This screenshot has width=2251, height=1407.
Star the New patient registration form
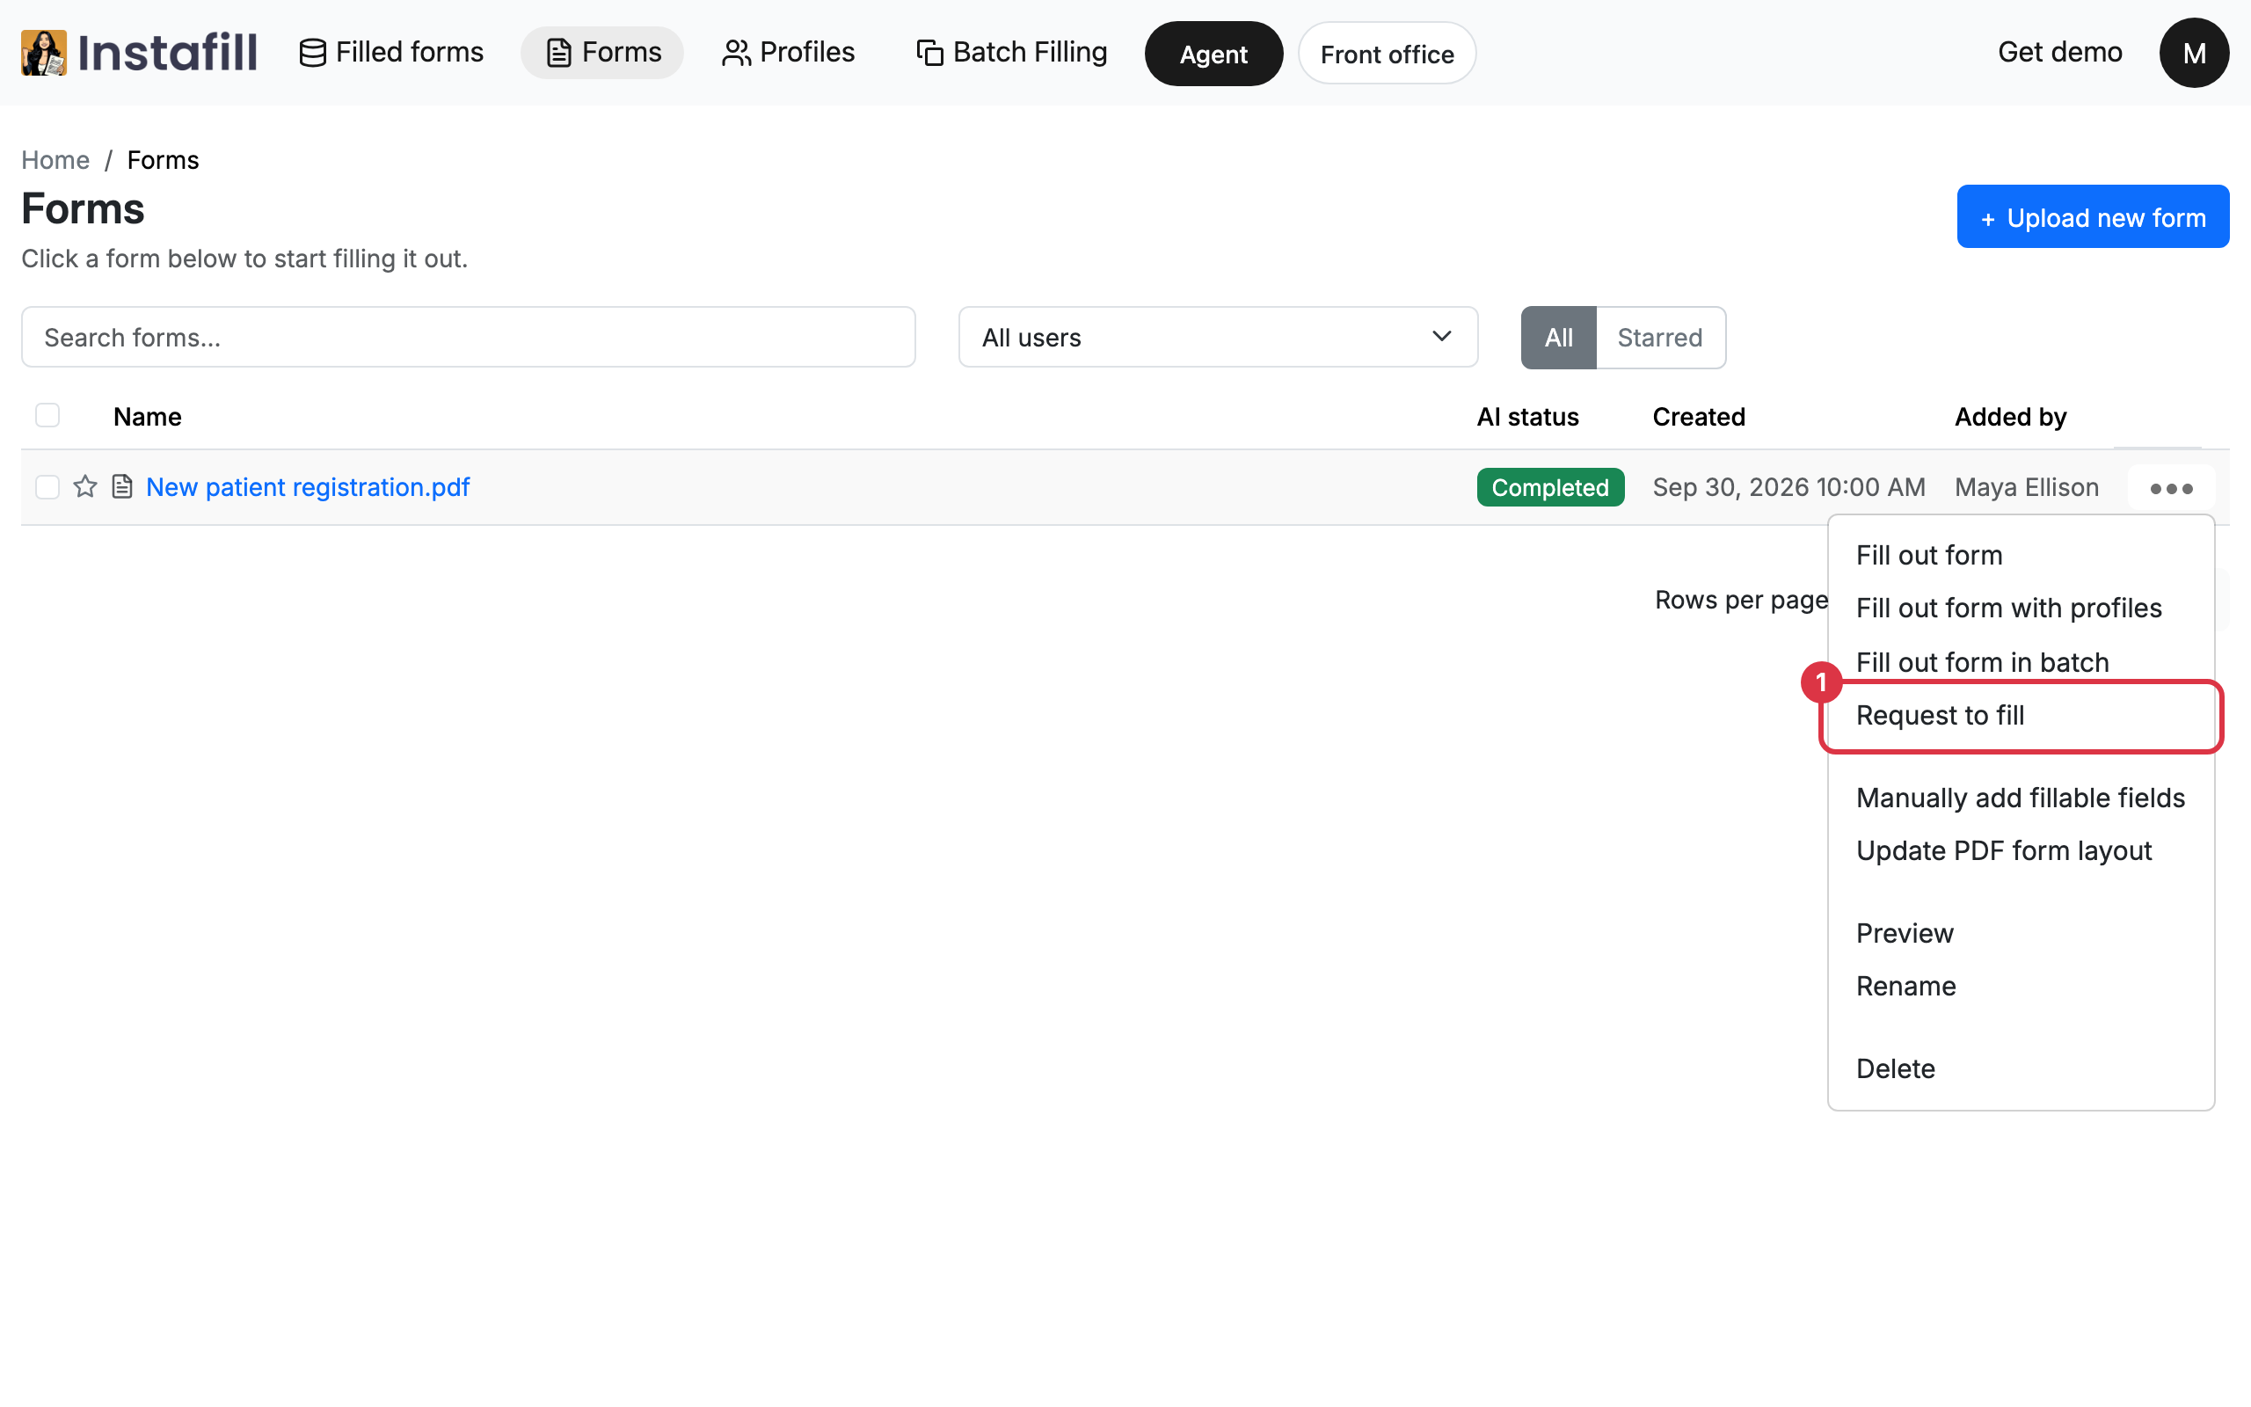coord(85,486)
